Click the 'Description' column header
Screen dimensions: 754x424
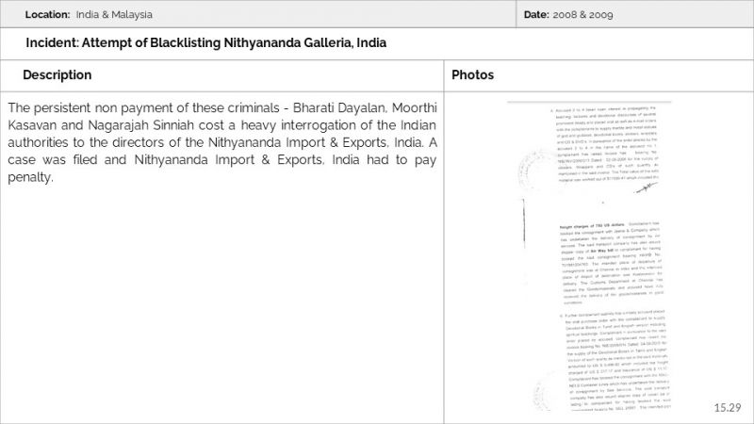(x=57, y=75)
